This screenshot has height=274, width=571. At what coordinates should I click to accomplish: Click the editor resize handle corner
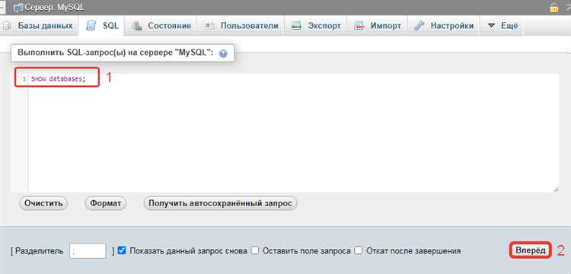[x=555, y=190]
